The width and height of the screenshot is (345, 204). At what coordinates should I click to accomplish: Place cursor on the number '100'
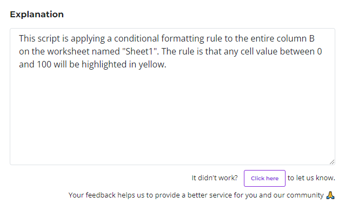pyautogui.click(x=44, y=65)
